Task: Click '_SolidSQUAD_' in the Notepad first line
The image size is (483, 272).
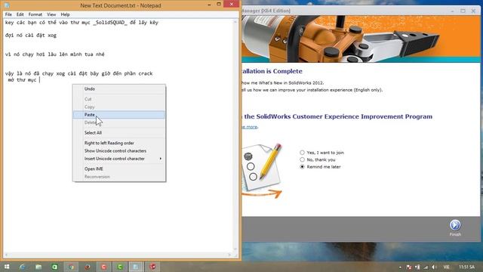Action: click(x=110, y=23)
